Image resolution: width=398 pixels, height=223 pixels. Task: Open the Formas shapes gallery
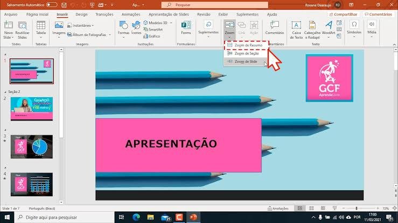124,30
